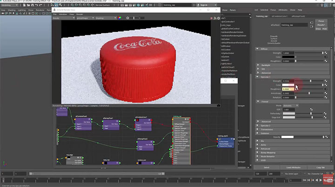
Task: Click the map button beside Specular Strength
Action: 326,81
